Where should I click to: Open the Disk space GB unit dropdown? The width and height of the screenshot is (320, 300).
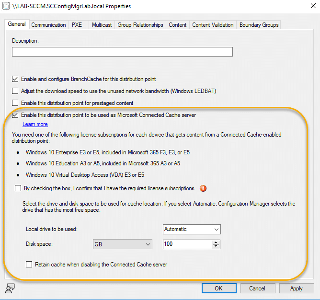click(x=123, y=244)
